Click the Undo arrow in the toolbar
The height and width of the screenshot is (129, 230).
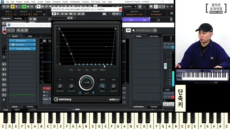click(x=4, y=7)
